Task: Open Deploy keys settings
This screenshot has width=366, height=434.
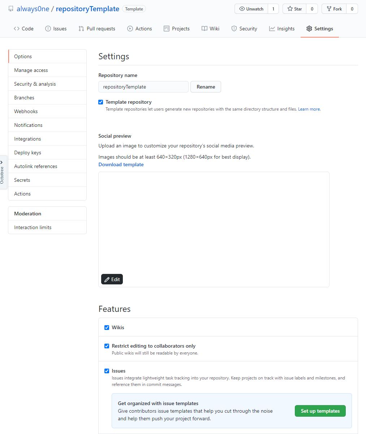Action: pyautogui.click(x=47, y=152)
